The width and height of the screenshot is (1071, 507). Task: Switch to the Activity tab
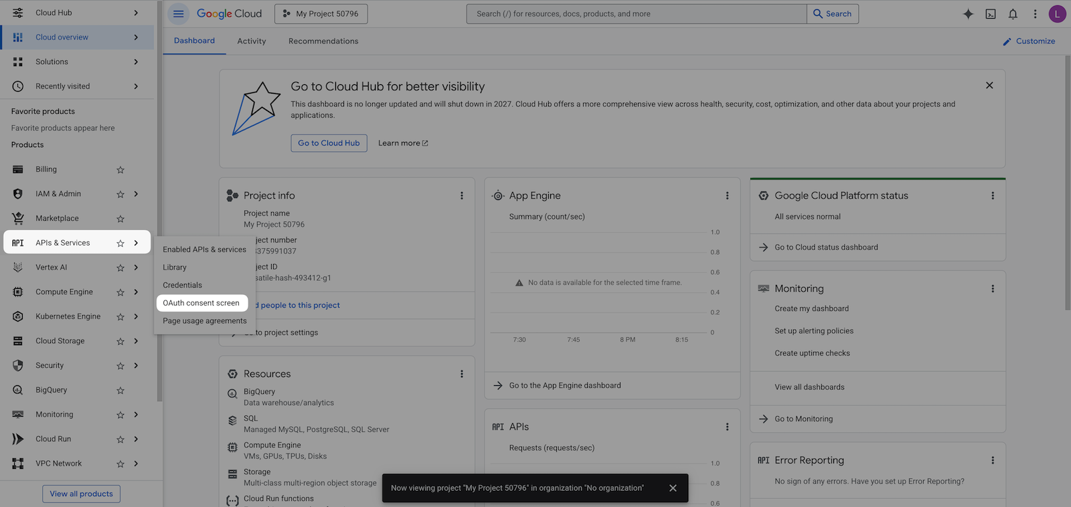click(252, 41)
